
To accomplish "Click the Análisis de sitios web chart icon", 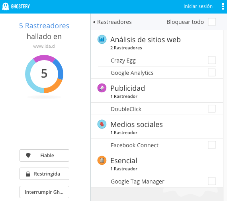I will coord(102,39).
